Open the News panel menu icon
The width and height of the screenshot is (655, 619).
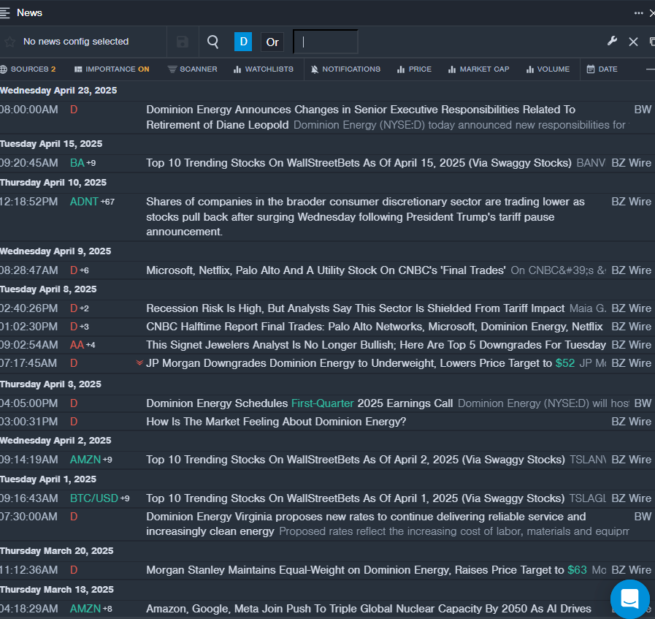click(4, 13)
